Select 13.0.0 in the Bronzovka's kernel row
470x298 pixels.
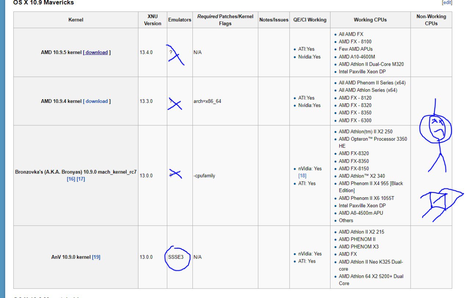tap(146, 176)
